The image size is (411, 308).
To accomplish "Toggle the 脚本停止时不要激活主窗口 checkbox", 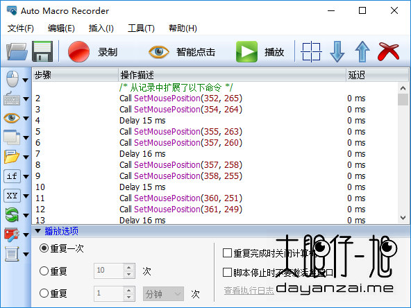I will [227, 273].
